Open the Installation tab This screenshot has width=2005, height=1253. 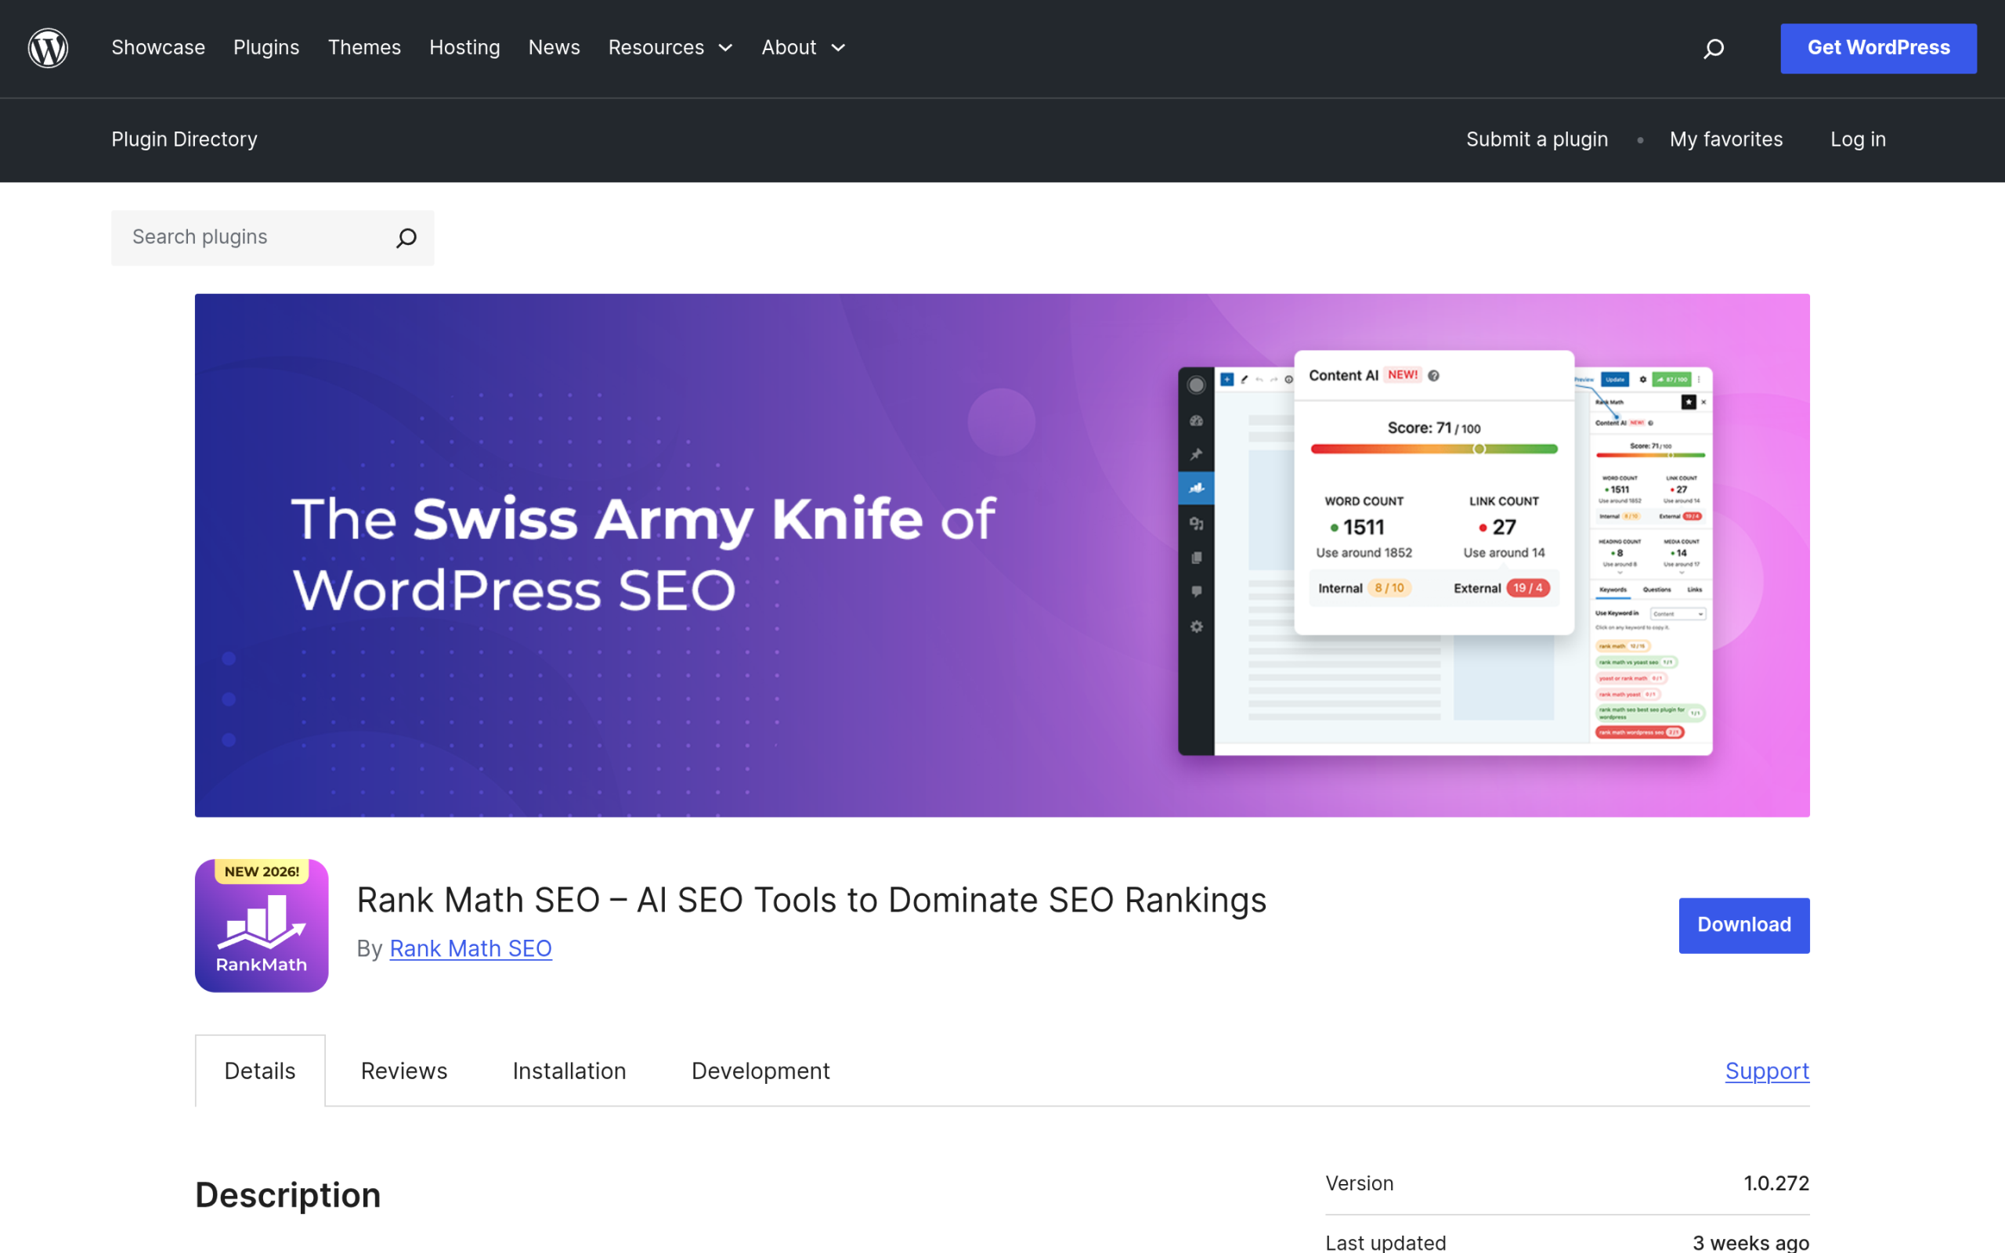pos(569,1071)
